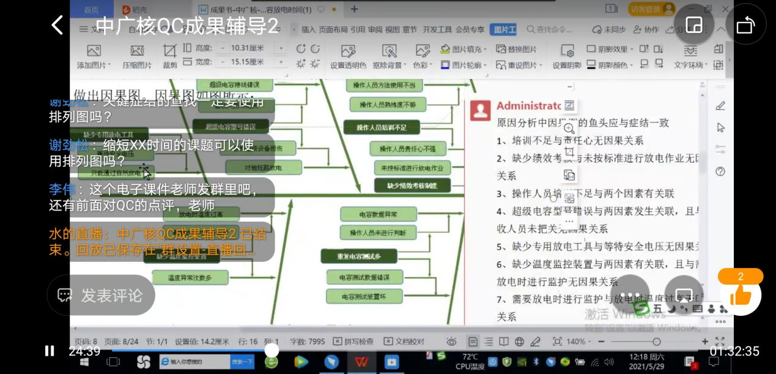The height and width of the screenshot is (374, 776).
Task: Click picture-in-picture icon at top right
Action: [x=694, y=25]
